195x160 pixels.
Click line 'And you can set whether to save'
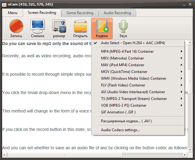[95, 148]
